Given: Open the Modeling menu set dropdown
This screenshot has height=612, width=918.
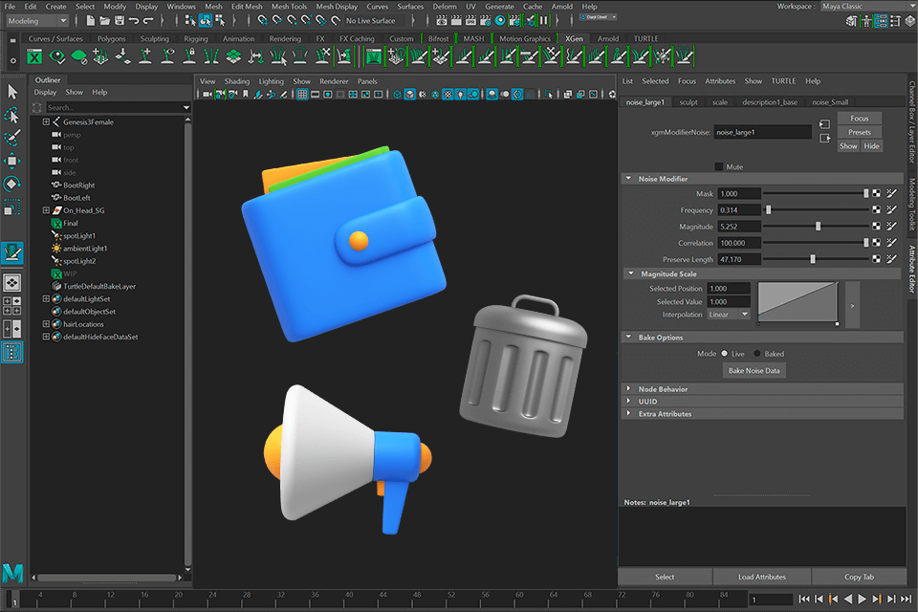Looking at the screenshot, I should (x=36, y=20).
